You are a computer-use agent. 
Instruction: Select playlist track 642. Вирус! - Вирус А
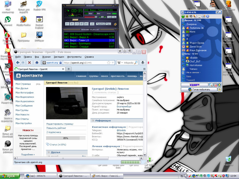coord(89,37)
